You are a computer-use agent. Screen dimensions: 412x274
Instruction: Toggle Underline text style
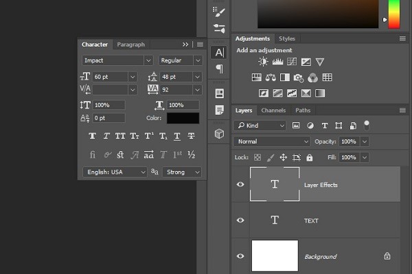click(x=177, y=137)
